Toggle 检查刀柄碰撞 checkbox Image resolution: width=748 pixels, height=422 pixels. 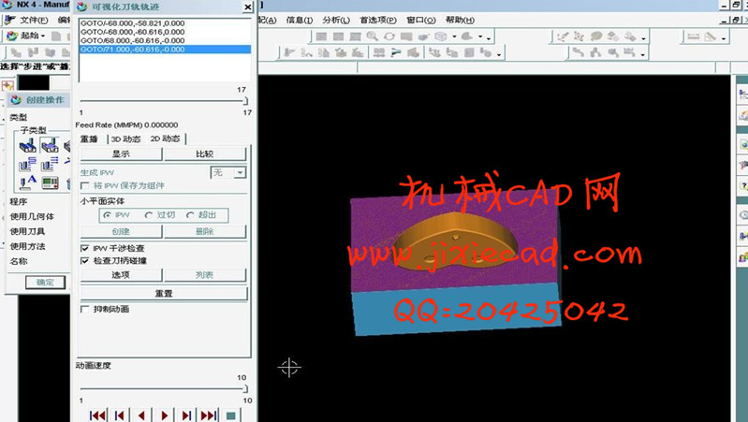point(85,260)
